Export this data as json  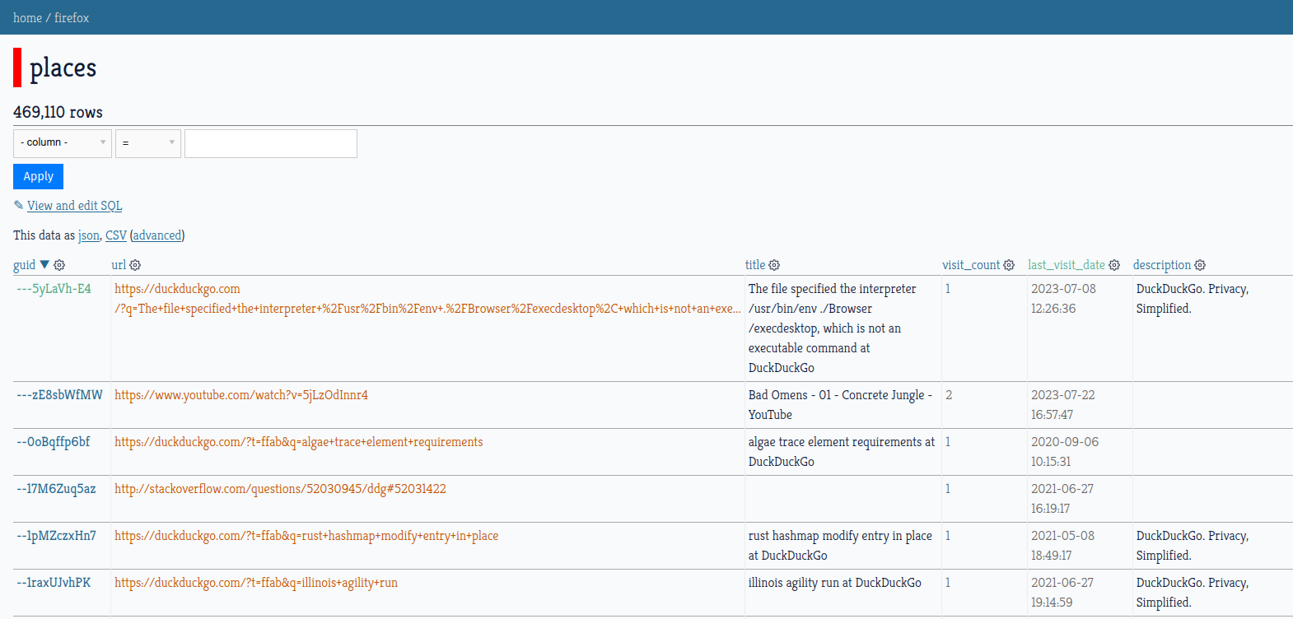tap(88, 235)
